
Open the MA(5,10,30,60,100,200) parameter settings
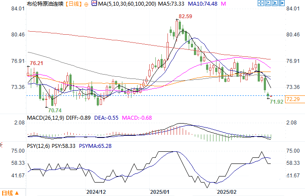(127, 4)
